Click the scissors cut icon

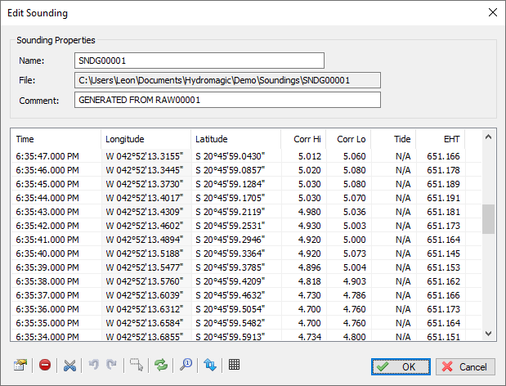pos(69,366)
